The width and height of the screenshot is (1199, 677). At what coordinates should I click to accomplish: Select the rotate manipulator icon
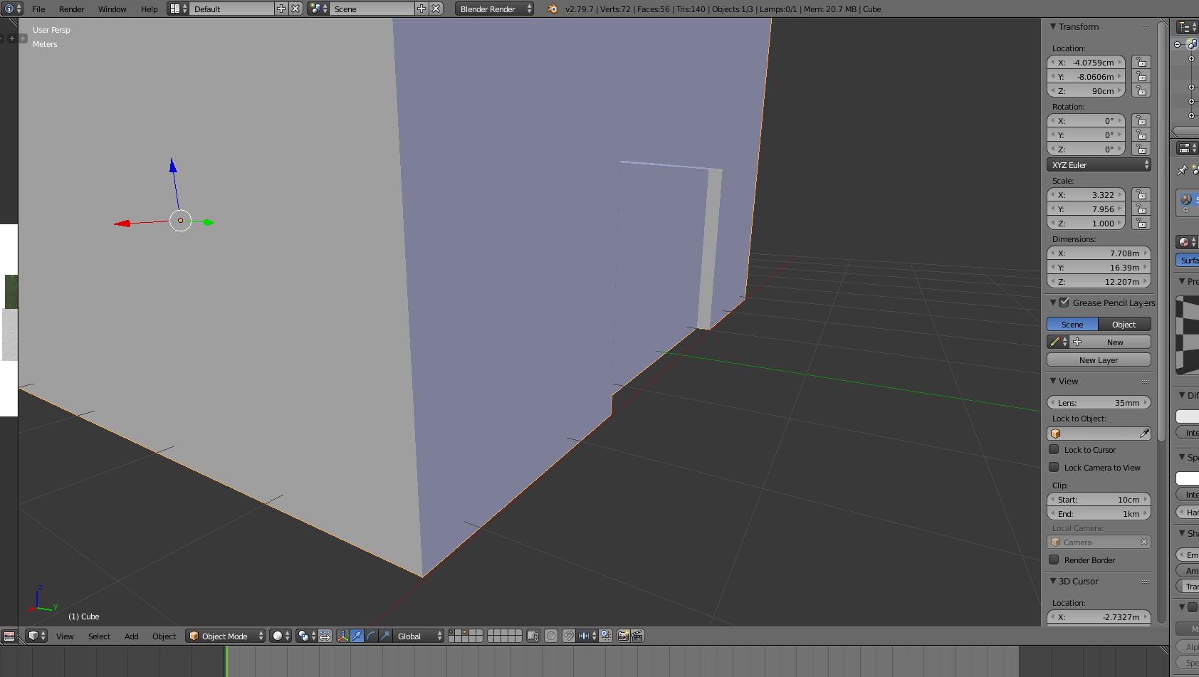[x=371, y=636]
